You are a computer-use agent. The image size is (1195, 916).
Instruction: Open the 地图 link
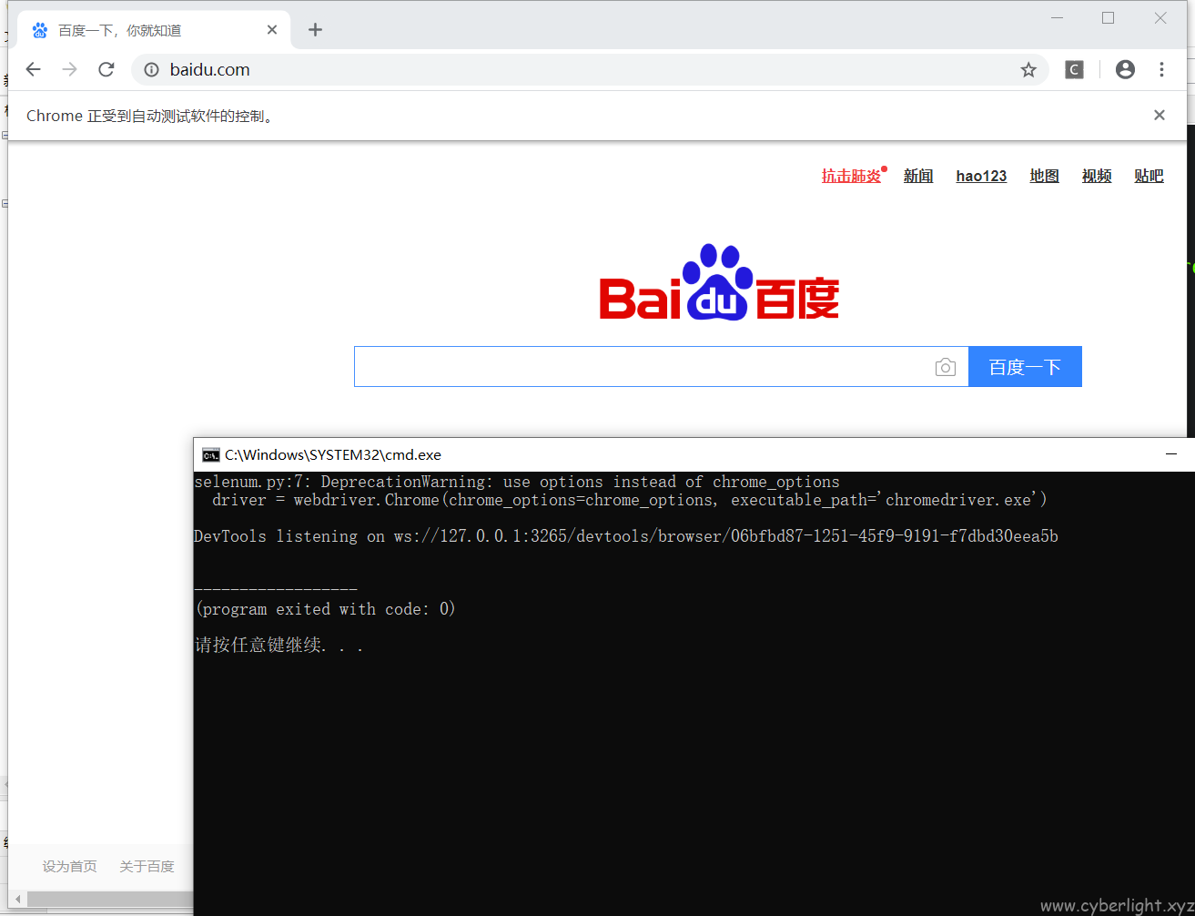tap(1044, 176)
